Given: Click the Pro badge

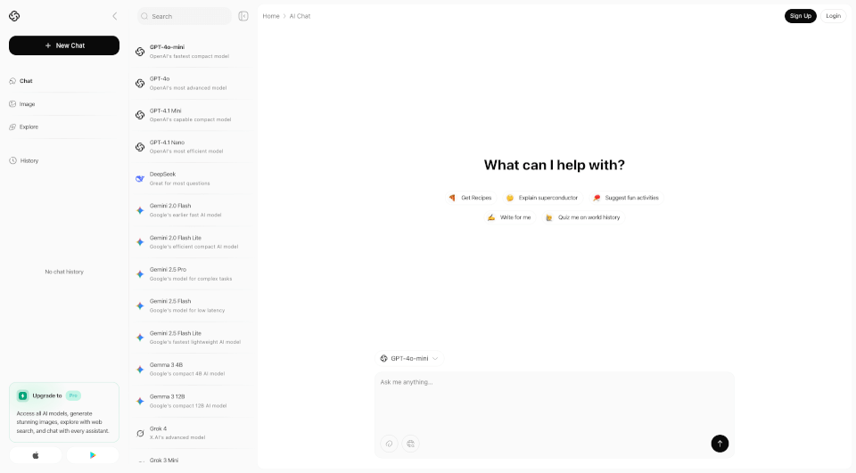Looking at the screenshot, I should coord(73,396).
